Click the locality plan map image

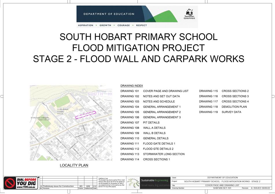tap(71, 123)
